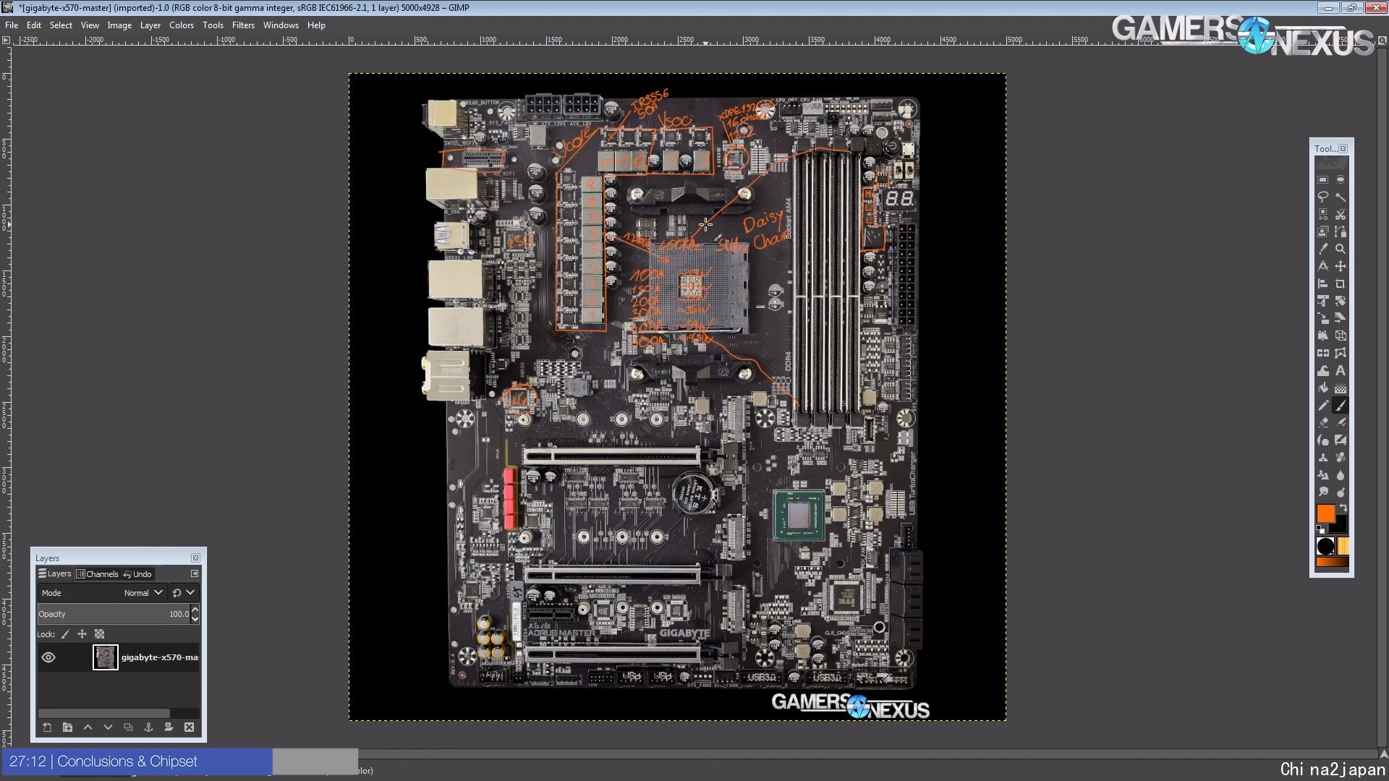
Task: Open the layer mode group switch dropdown
Action: 184,593
